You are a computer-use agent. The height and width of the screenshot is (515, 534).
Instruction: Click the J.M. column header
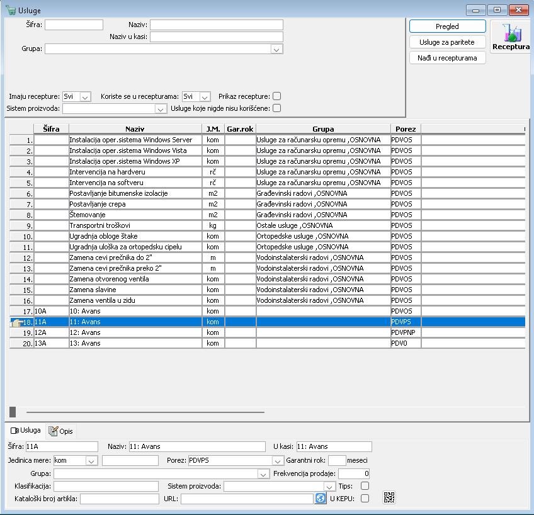click(x=213, y=129)
